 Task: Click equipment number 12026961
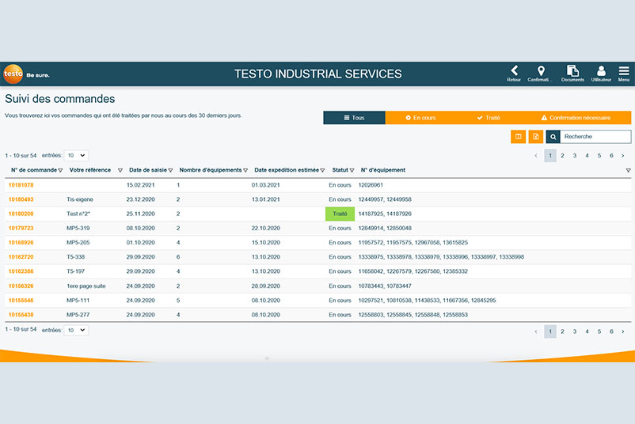(371, 185)
